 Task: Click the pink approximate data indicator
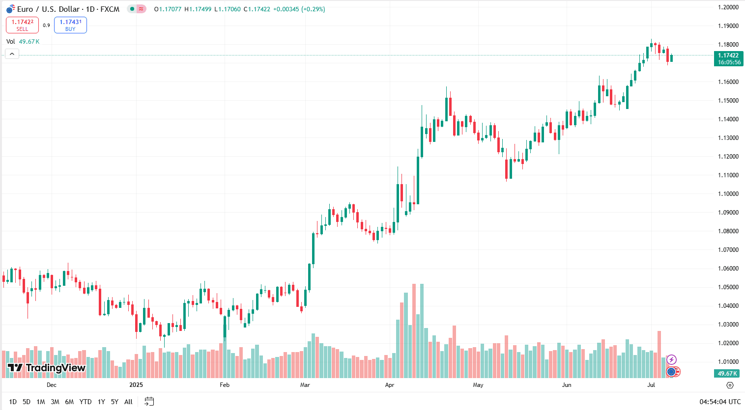[141, 9]
